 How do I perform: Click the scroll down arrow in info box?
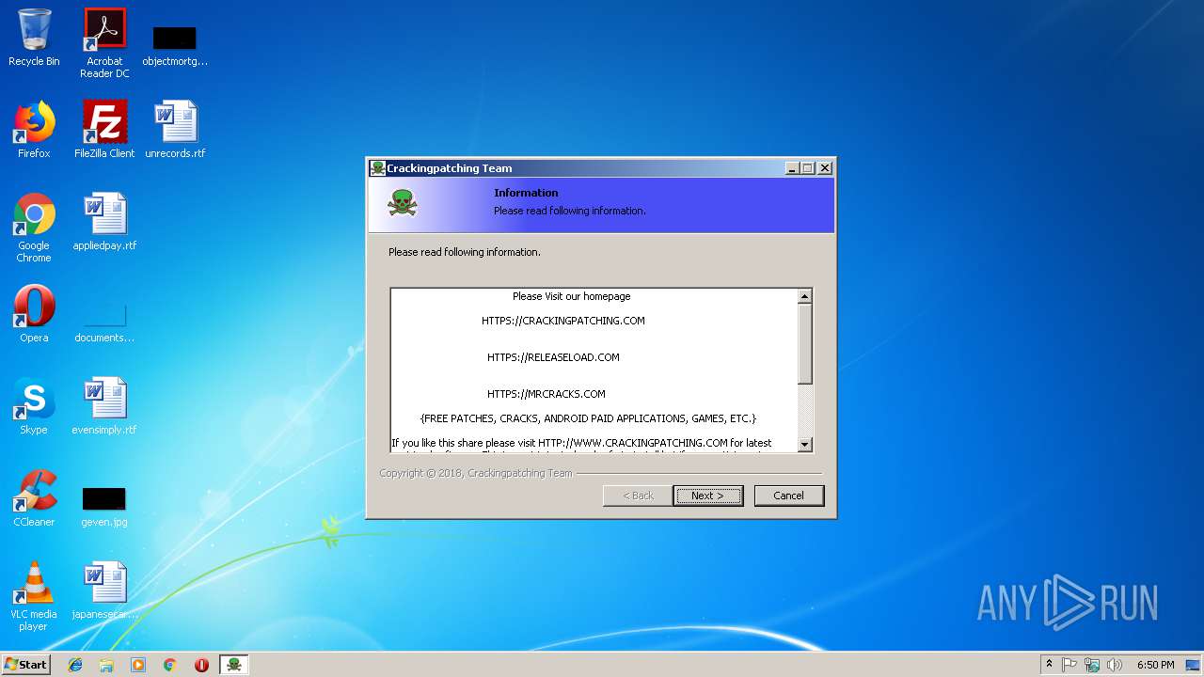804,445
